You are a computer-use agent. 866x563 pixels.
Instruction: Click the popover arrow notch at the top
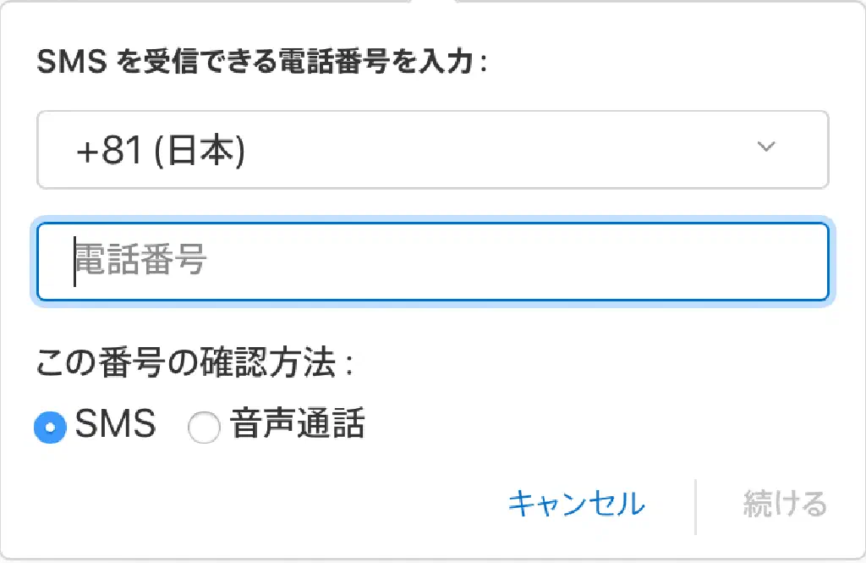(433, 3)
